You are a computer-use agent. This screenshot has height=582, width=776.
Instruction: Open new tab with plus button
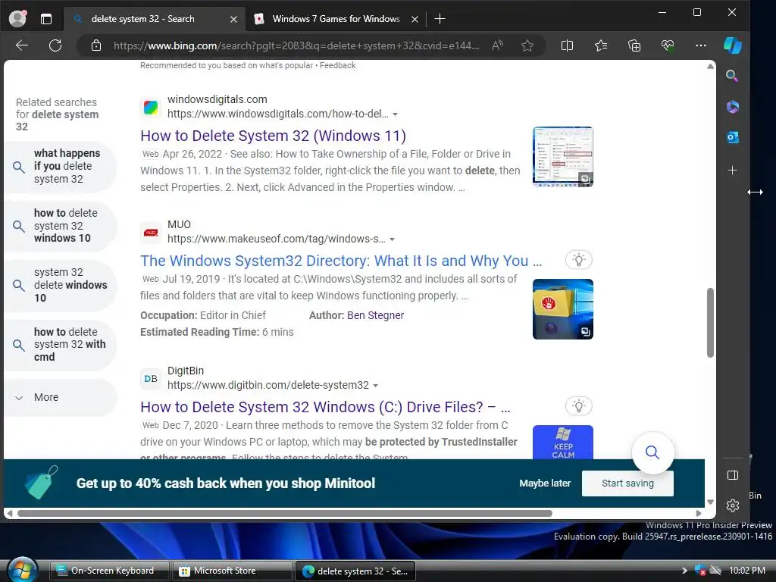440,19
